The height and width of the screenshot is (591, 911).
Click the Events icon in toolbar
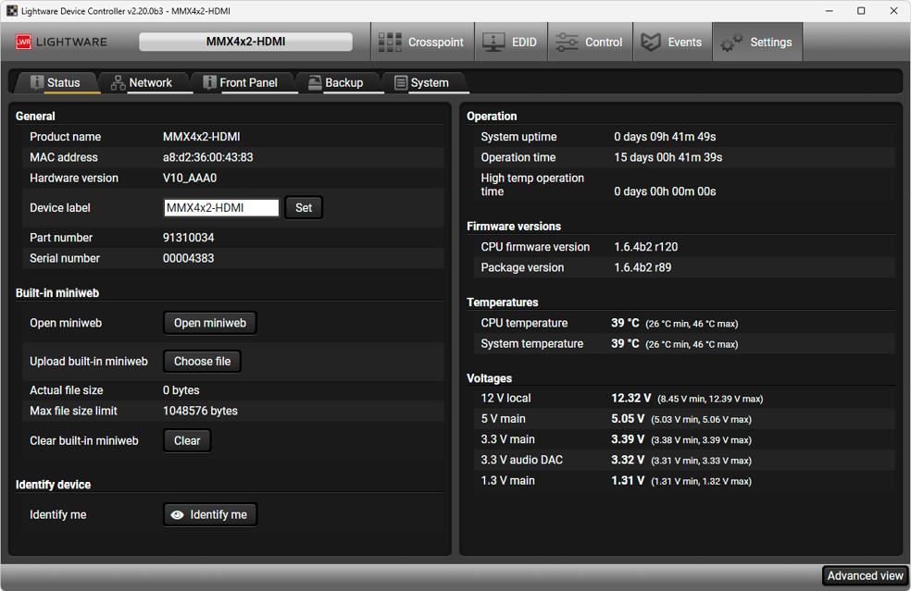pos(651,43)
